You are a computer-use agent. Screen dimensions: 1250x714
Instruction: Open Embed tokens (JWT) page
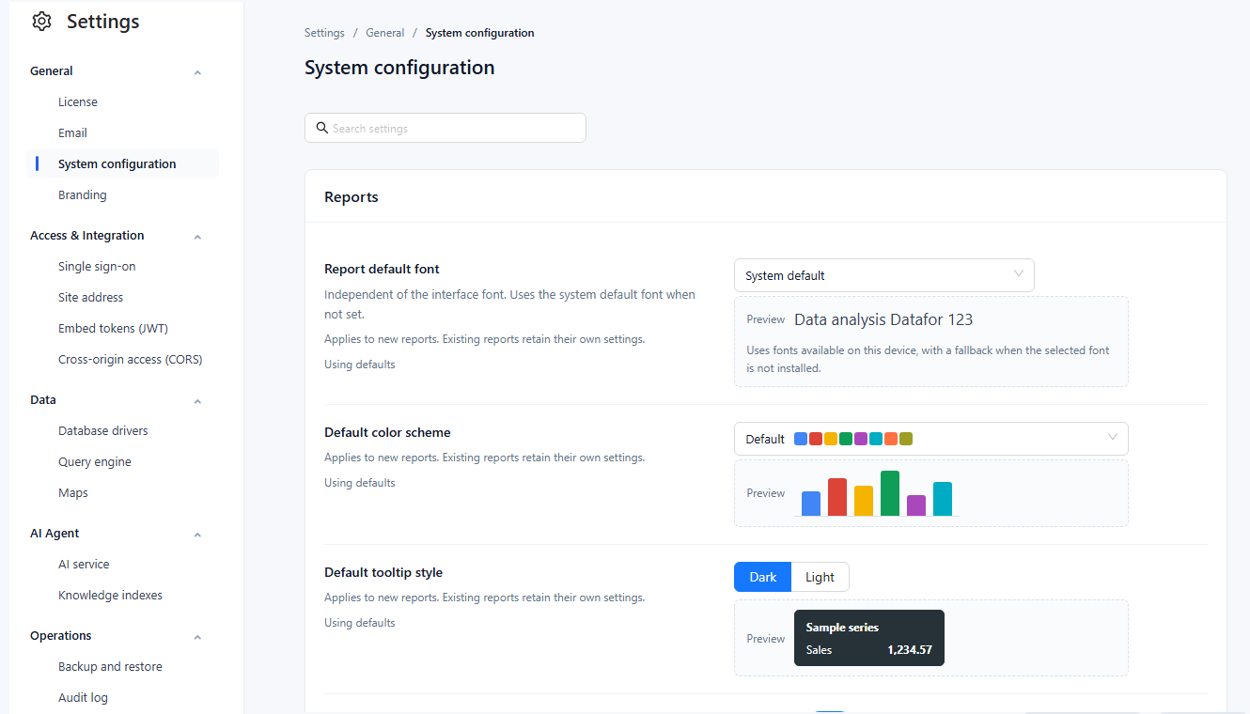click(x=113, y=328)
